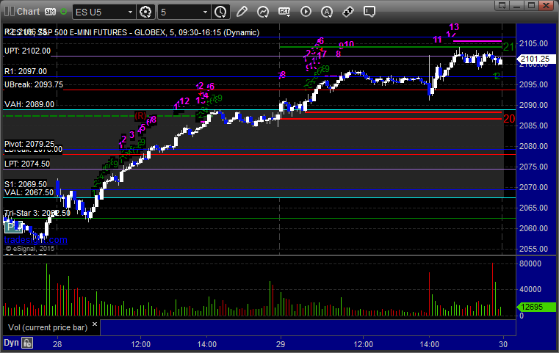Click the Tri-Star 3: 2062.50 label
The image size is (559, 353).
click(x=37, y=213)
